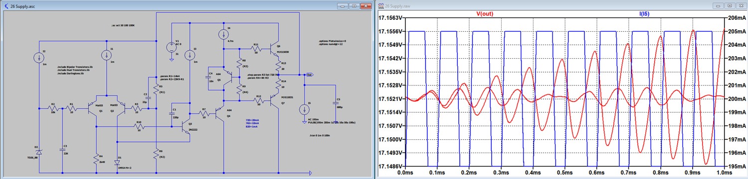Click .options Plotwinsize=0 text
Screen dimensions: 748x179
332,41
